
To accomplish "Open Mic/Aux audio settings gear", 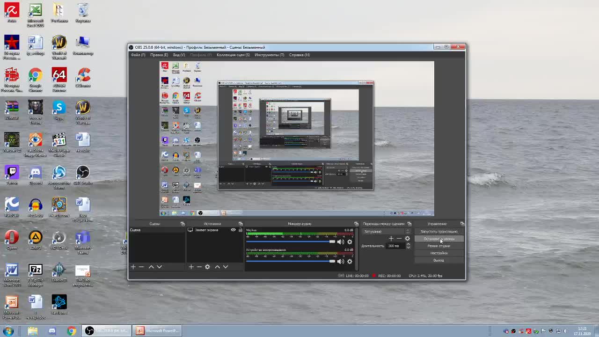I will (x=350, y=242).
